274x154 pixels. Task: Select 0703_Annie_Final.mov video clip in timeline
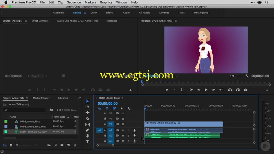click(184, 124)
